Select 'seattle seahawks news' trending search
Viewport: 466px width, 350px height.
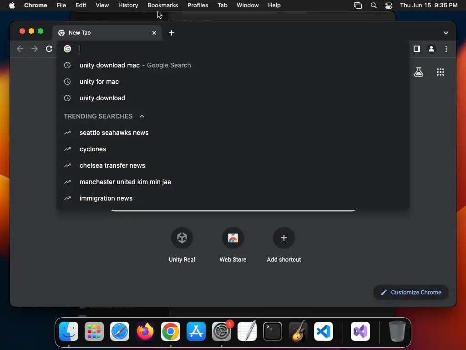(x=233, y=133)
